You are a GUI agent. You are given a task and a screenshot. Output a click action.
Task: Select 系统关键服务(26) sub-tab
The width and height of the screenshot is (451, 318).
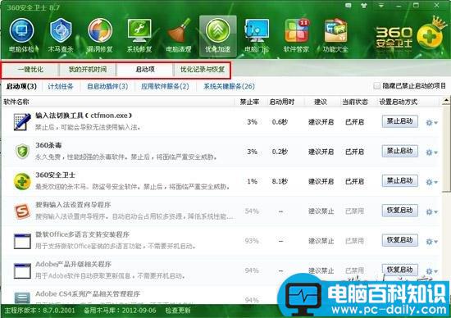point(229,86)
